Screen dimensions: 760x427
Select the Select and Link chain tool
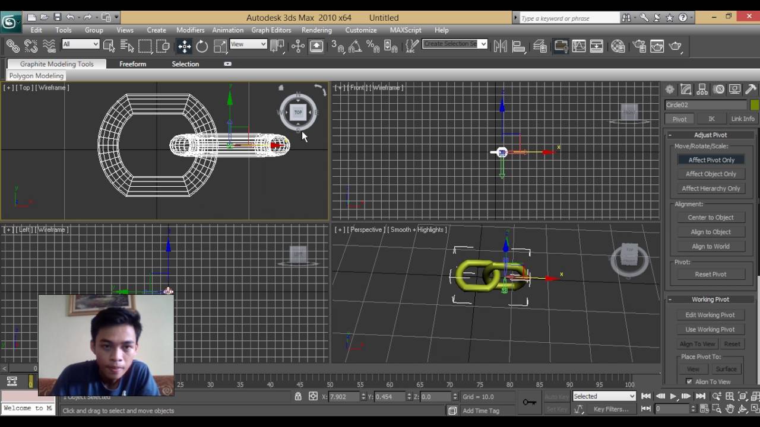(x=12, y=46)
